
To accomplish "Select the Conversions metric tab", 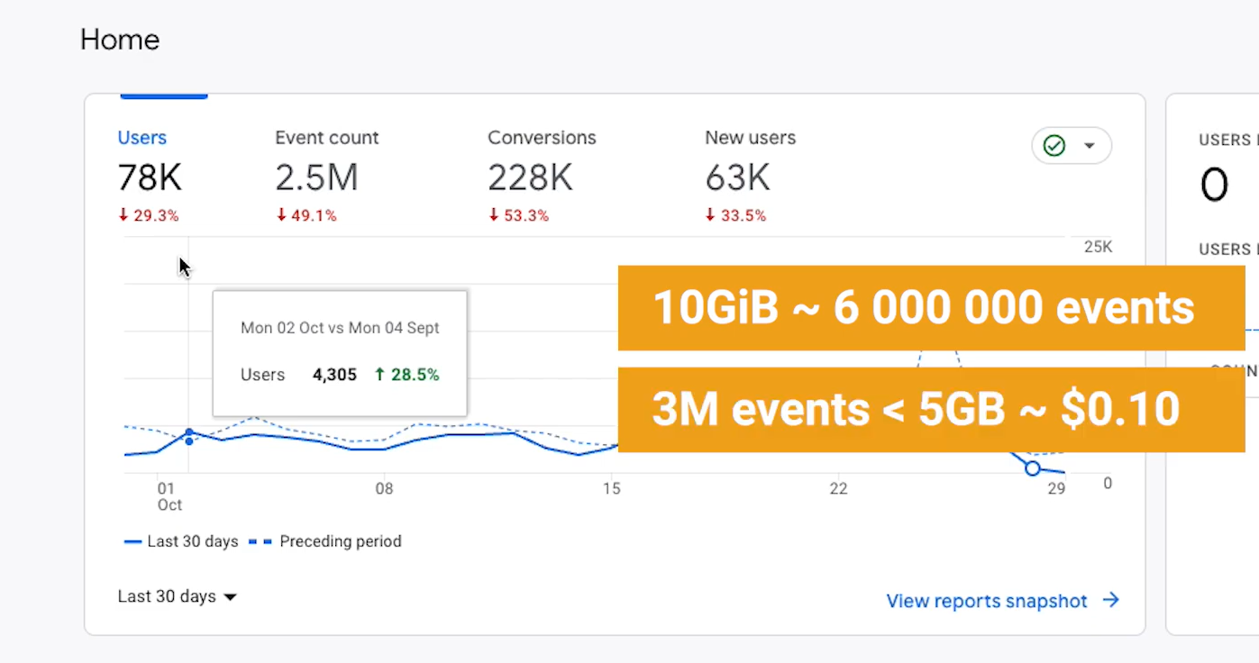I will coord(542,138).
